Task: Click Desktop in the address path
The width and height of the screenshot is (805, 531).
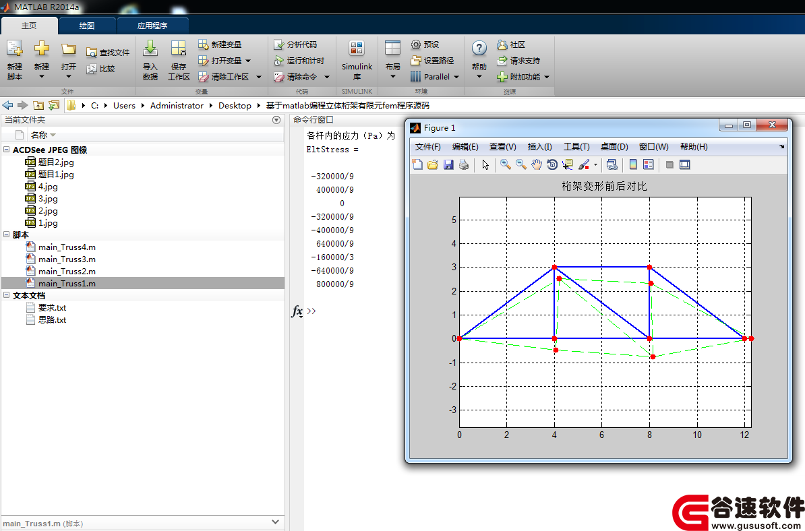Action: (235, 105)
